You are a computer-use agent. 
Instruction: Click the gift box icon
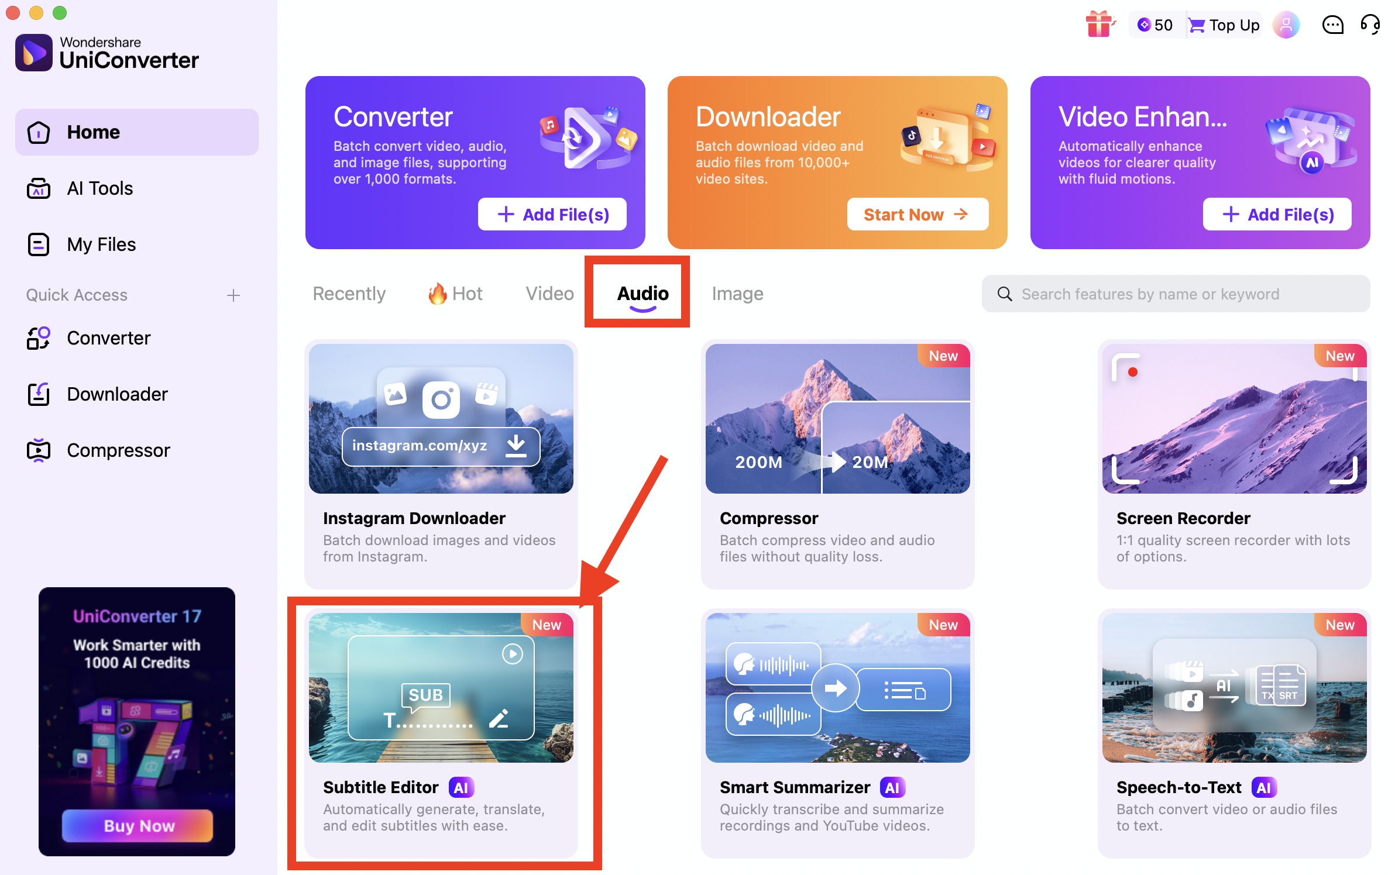1099,25
